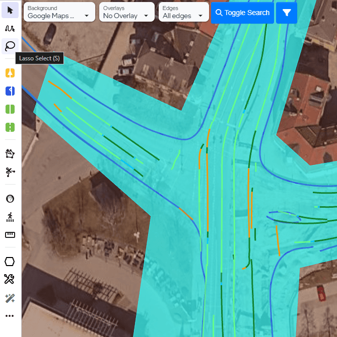Select the arrow pointer tool
This screenshot has width=337, height=337.
click(10, 10)
